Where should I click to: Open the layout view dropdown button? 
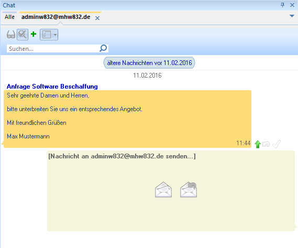point(49,35)
